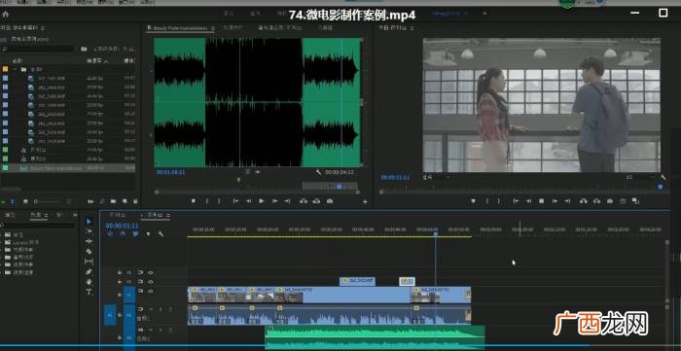This screenshot has height=351, width=681.
Task: Show more panels double chevron in Effects group
Action: [75, 215]
